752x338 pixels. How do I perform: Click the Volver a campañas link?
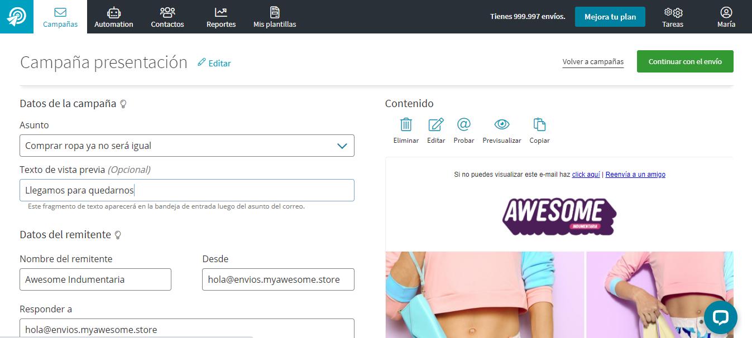click(x=593, y=62)
